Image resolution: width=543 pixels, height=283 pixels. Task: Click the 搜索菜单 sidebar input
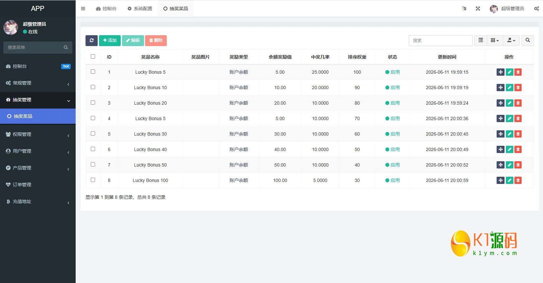point(33,47)
